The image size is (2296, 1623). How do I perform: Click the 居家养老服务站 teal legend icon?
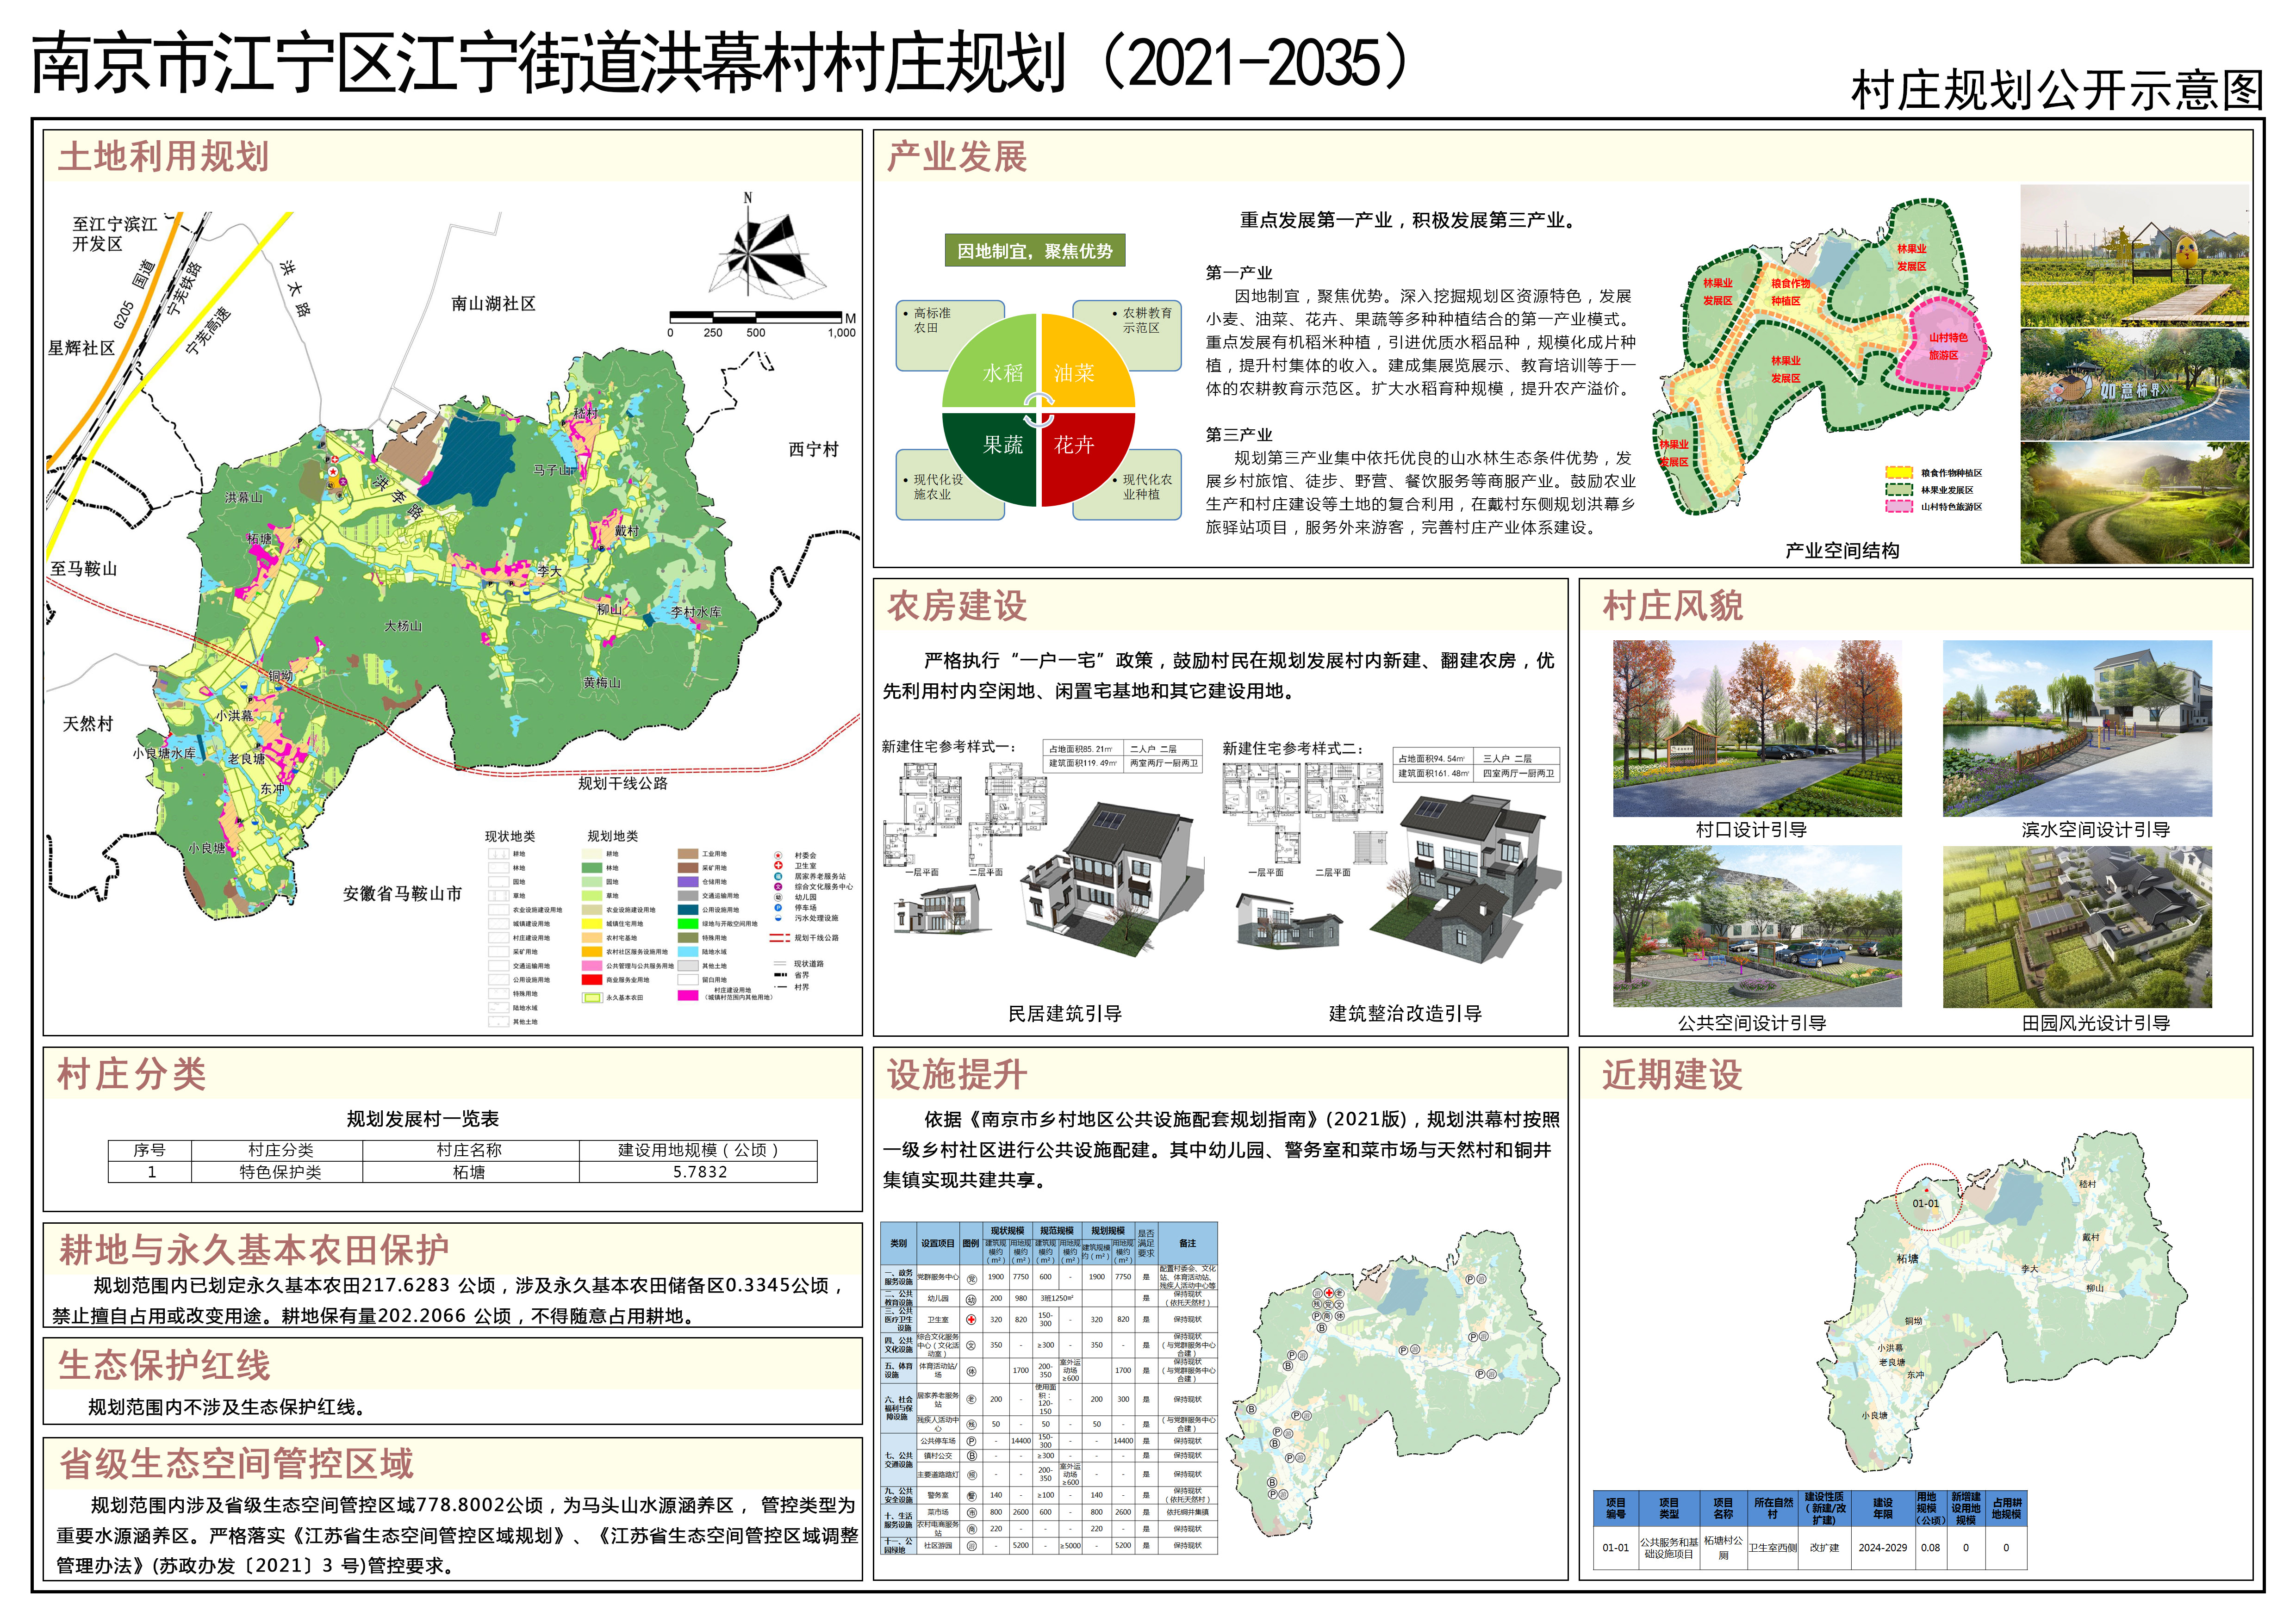click(x=778, y=876)
